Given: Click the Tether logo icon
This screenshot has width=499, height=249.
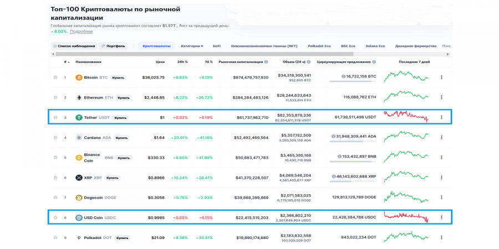Looking at the screenshot, I should pos(79,117).
